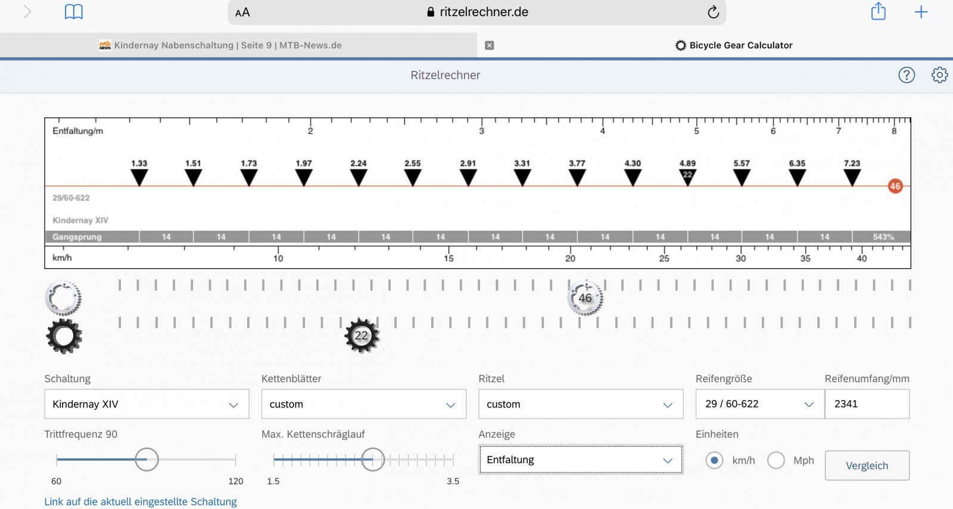Open the Anzeige Entfaltung dropdown
This screenshot has height=509, width=953.
(x=581, y=460)
